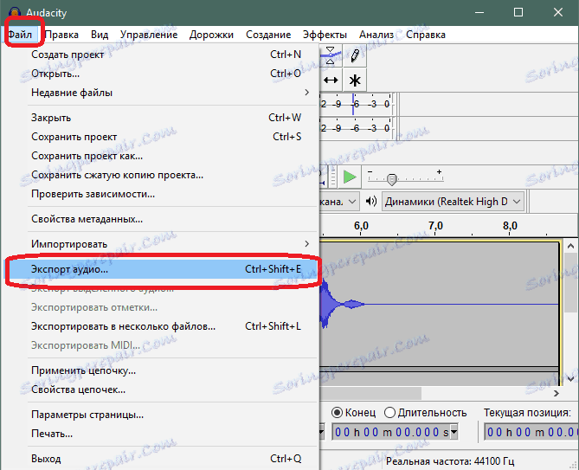Maximize the Audacity window
The width and height of the screenshot is (579, 470).
click(518, 13)
